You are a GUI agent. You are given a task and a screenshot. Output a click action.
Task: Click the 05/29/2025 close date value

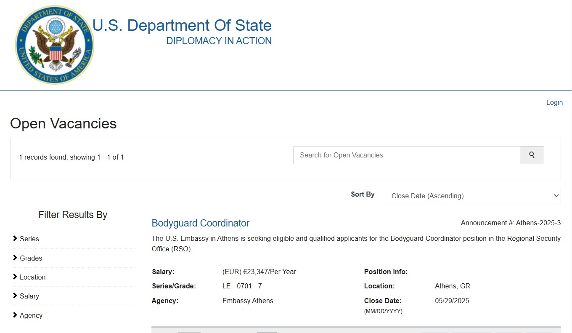[452, 301]
